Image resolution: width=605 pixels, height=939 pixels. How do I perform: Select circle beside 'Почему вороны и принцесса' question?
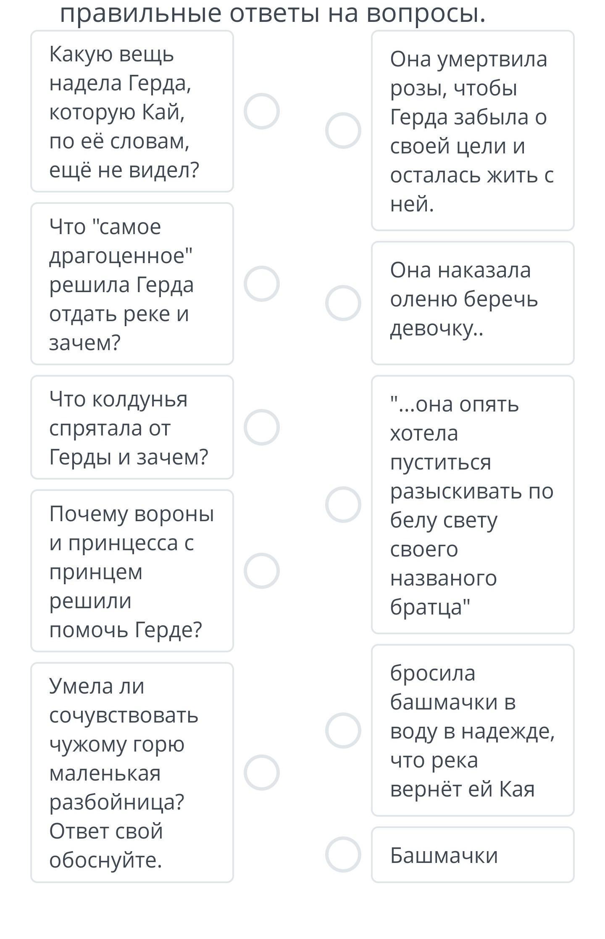(x=261, y=571)
